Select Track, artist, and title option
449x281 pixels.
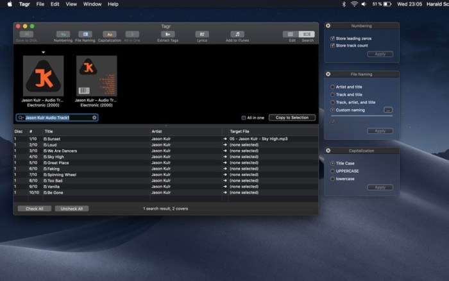pos(332,102)
